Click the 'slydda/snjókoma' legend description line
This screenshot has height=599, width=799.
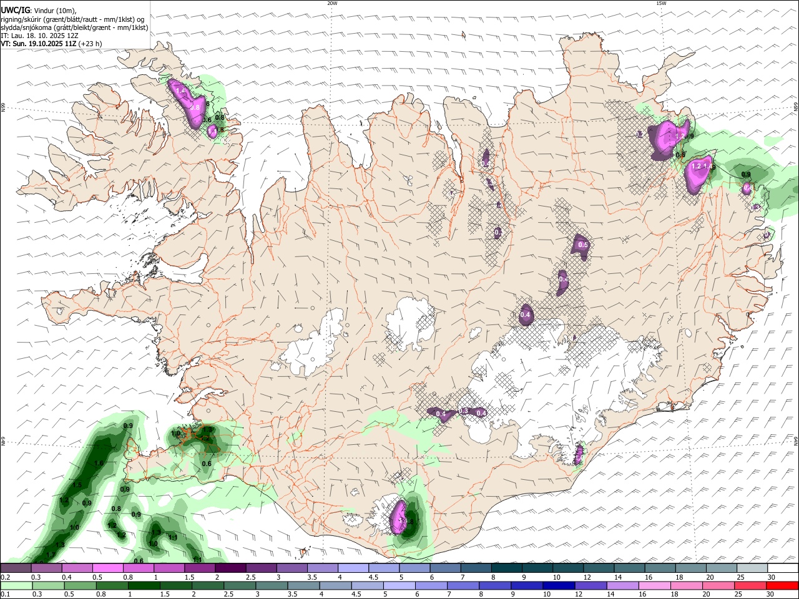74,27
